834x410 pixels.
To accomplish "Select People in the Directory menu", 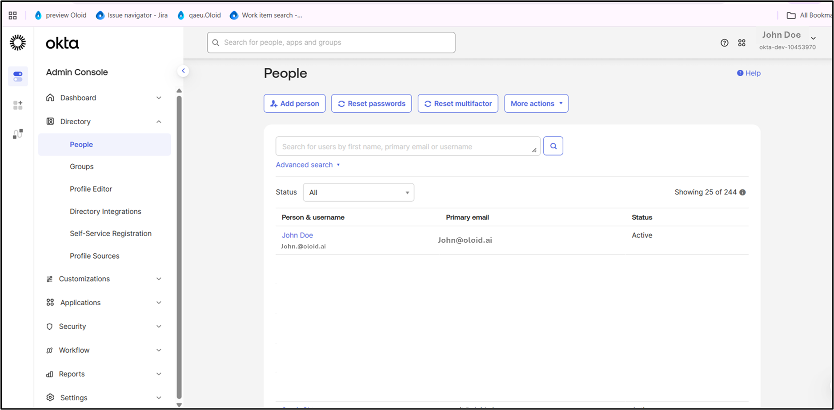I will [x=104, y=145].
